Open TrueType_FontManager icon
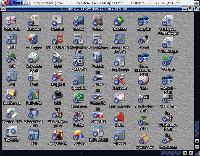200x156 pixels. [x=168, y=20]
